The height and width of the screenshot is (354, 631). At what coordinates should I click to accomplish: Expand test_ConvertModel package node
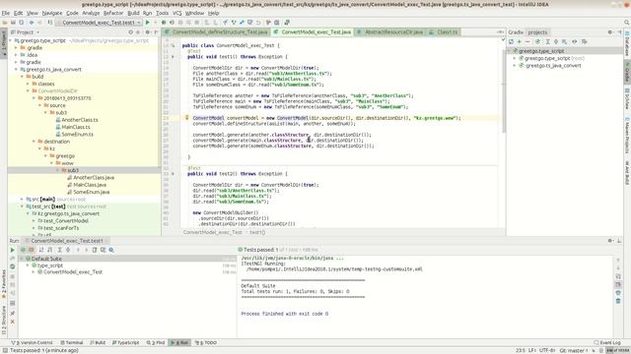coord(35,220)
